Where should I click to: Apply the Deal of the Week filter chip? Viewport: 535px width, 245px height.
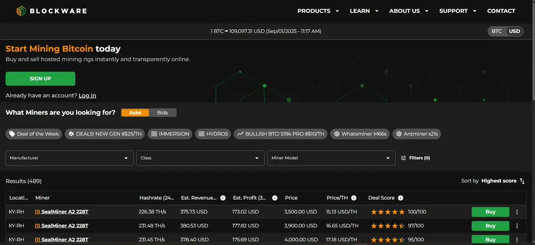(x=34, y=134)
